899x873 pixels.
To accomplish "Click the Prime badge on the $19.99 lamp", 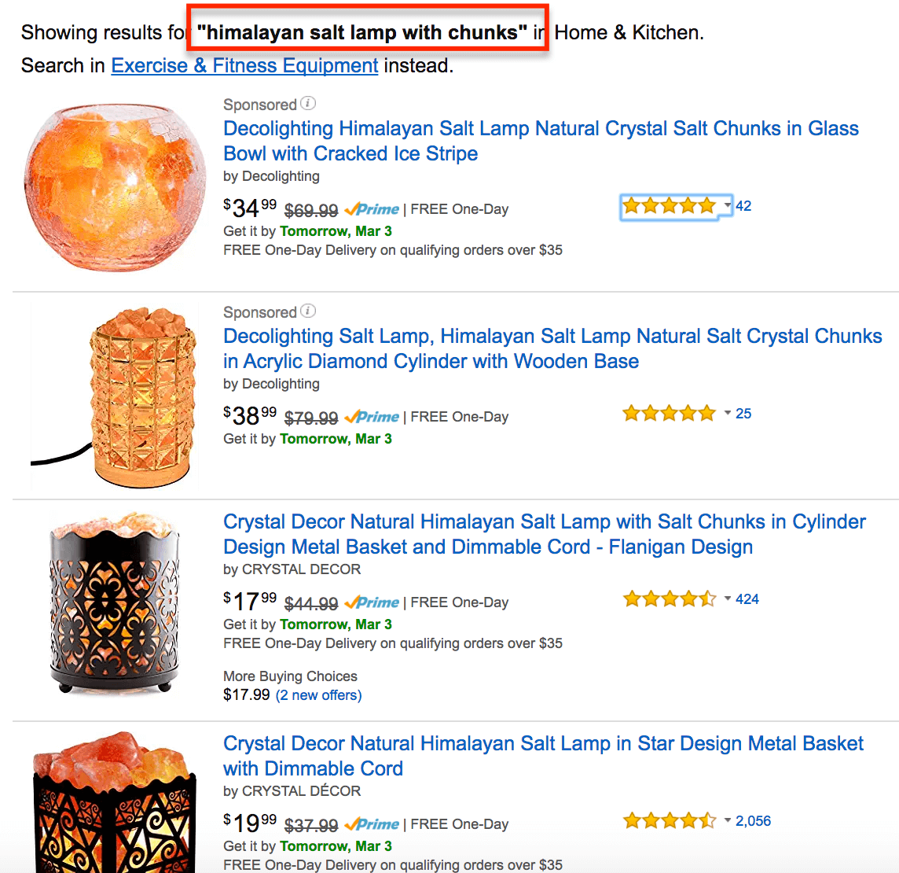I will (x=372, y=824).
